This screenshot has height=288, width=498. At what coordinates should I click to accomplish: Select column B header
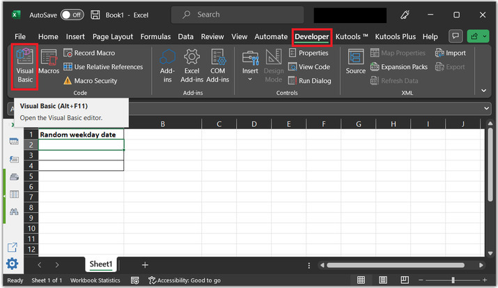click(x=162, y=124)
